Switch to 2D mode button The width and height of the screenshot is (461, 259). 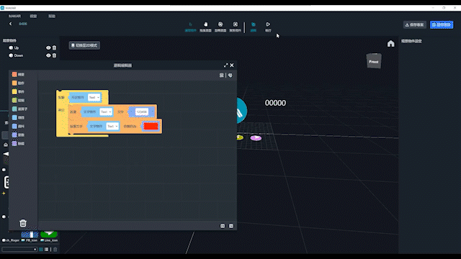(84, 45)
